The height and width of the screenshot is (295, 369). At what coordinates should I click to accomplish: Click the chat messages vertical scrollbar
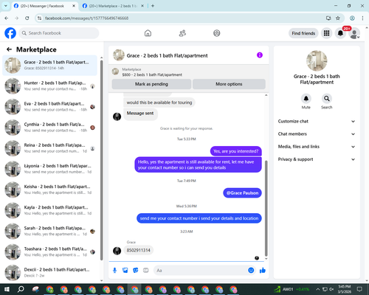266,209
